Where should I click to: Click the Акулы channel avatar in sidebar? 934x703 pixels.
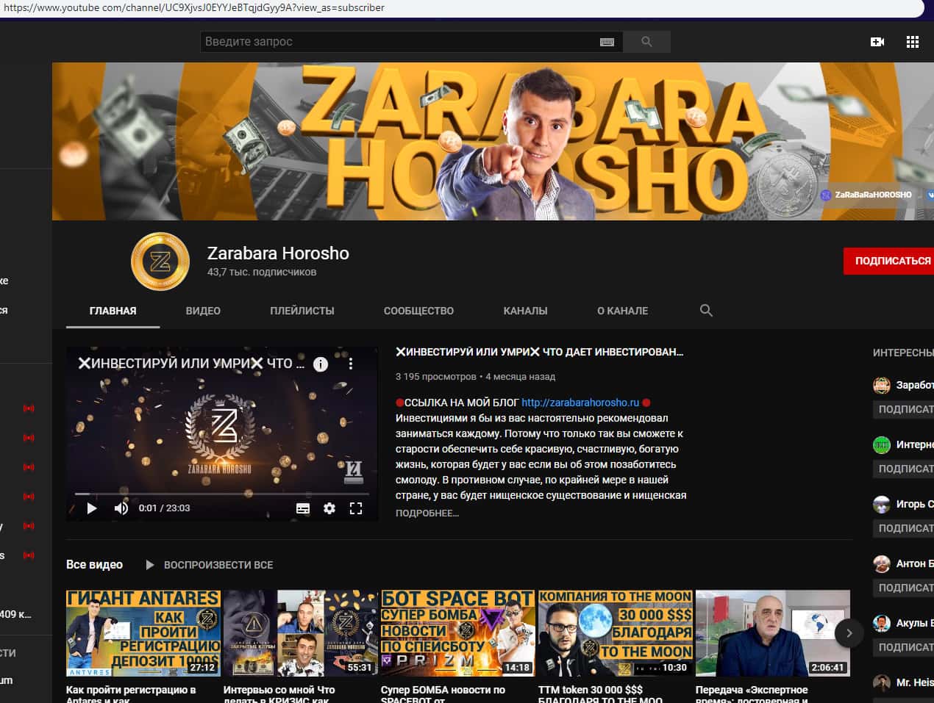click(881, 623)
